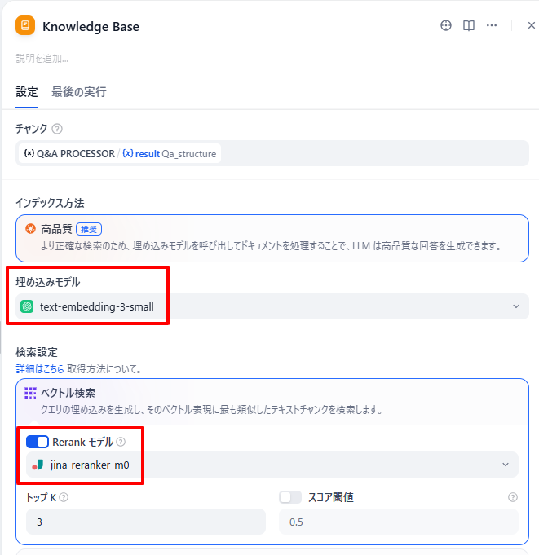Click the orange Knowledge Base node icon
Viewport: 539px width, 555px height.
pos(25,26)
